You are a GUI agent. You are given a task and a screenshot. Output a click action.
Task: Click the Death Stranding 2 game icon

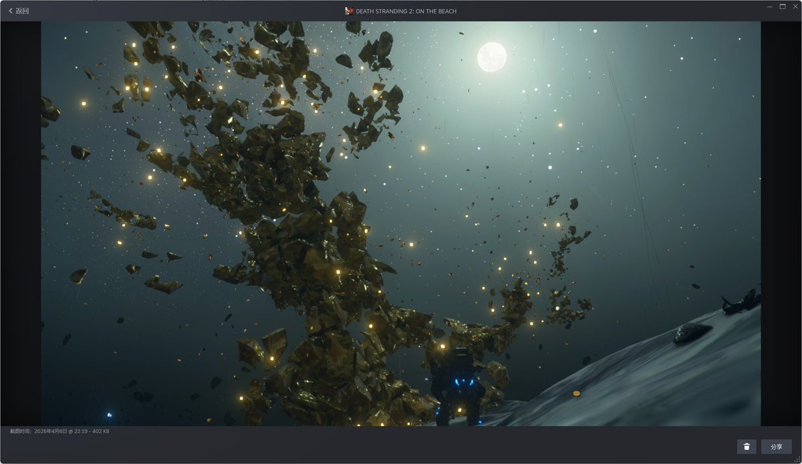(349, 11)
